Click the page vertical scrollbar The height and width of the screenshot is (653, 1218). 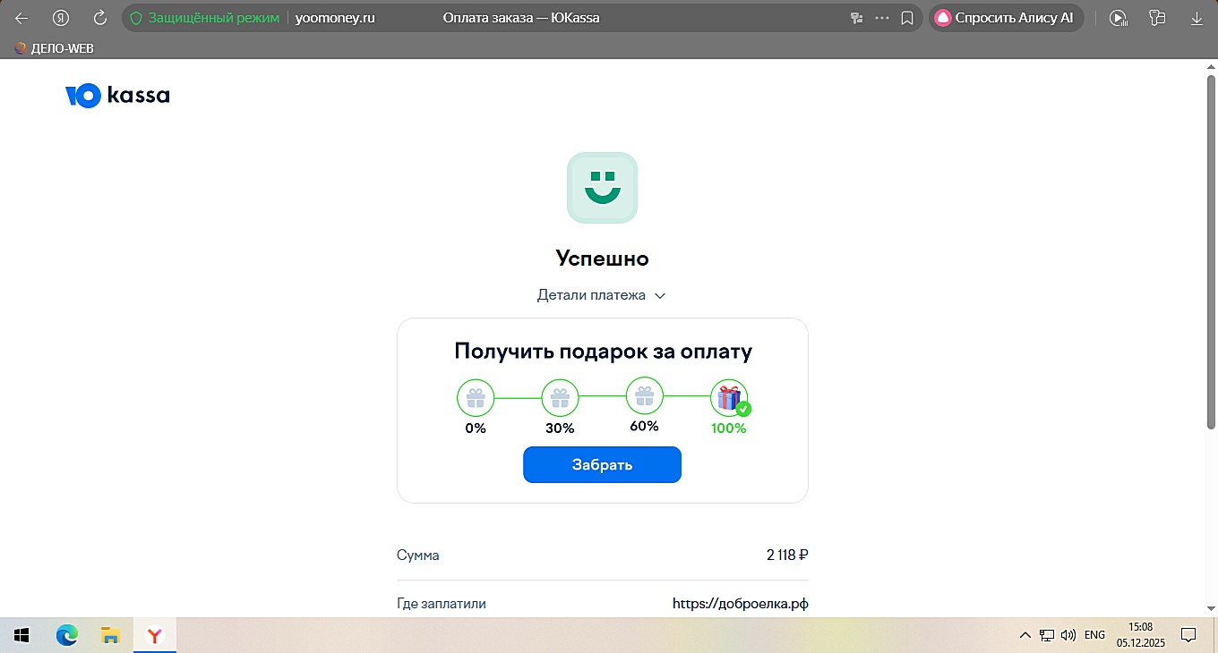1211,340
